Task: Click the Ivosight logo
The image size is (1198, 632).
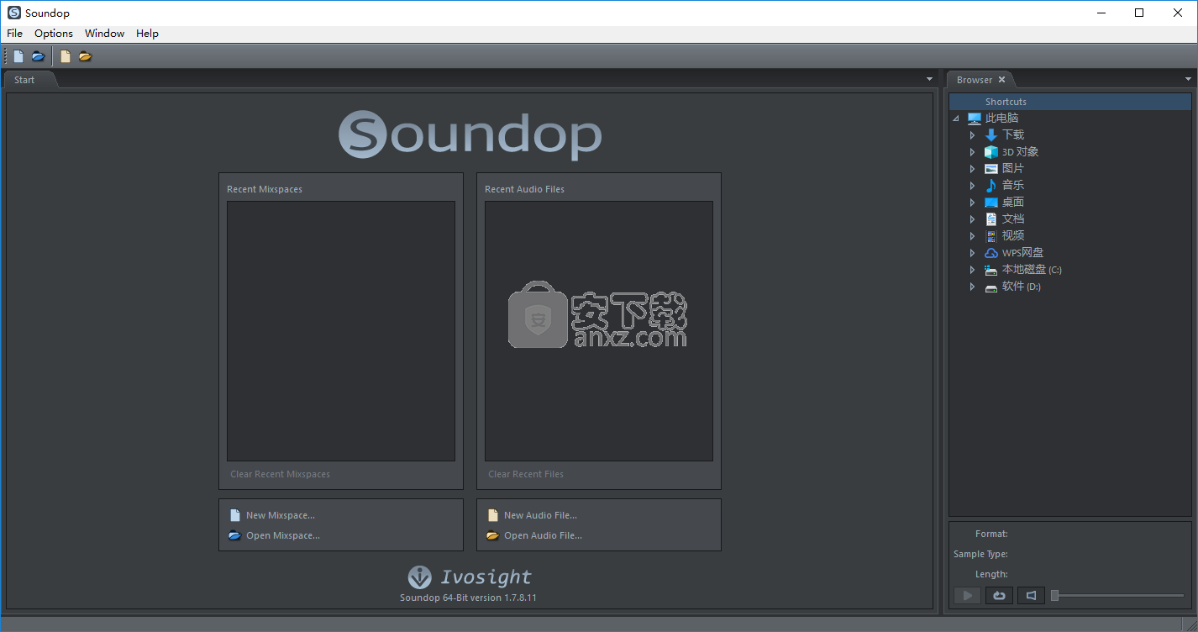Action: point(470,577)
